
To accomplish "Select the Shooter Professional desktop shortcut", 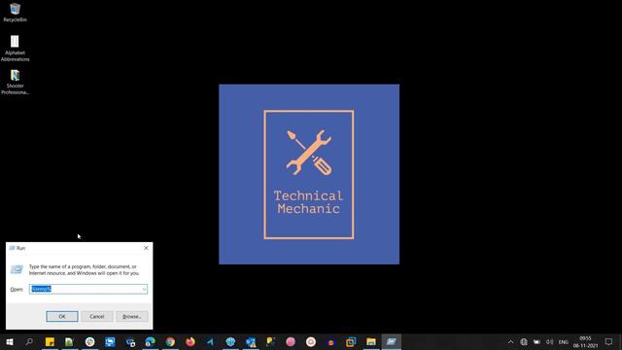I will pyautogui.click(x=16, y=82).
